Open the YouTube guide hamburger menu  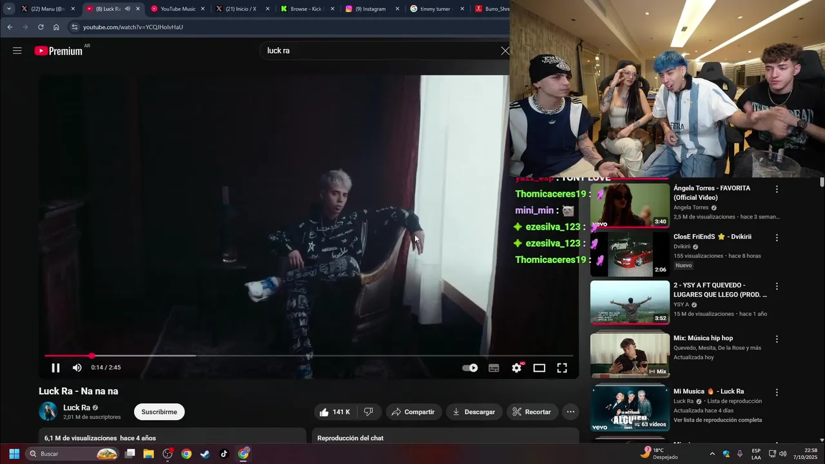pos(17,50)
